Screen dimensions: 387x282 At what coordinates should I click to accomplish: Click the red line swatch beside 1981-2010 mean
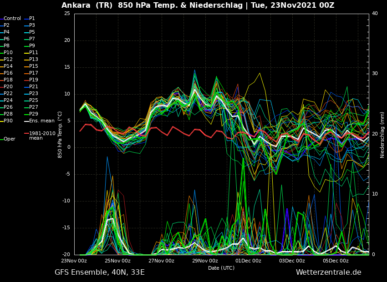pos(26,134)
